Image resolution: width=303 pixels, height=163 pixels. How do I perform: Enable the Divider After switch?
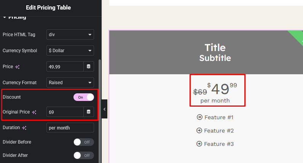pos(84,155)
